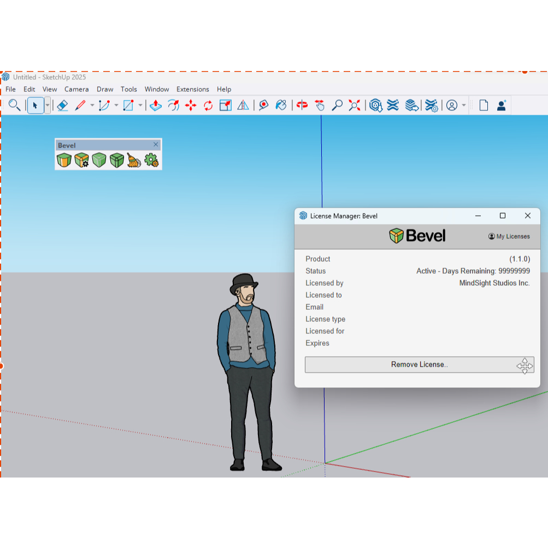Expand the Arc tool dropdown arrow
Viewport: 548px width, 548px height.
coord(116,105)
